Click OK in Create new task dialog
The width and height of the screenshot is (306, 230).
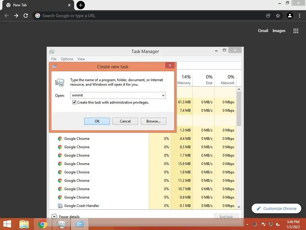click(97, 121)
